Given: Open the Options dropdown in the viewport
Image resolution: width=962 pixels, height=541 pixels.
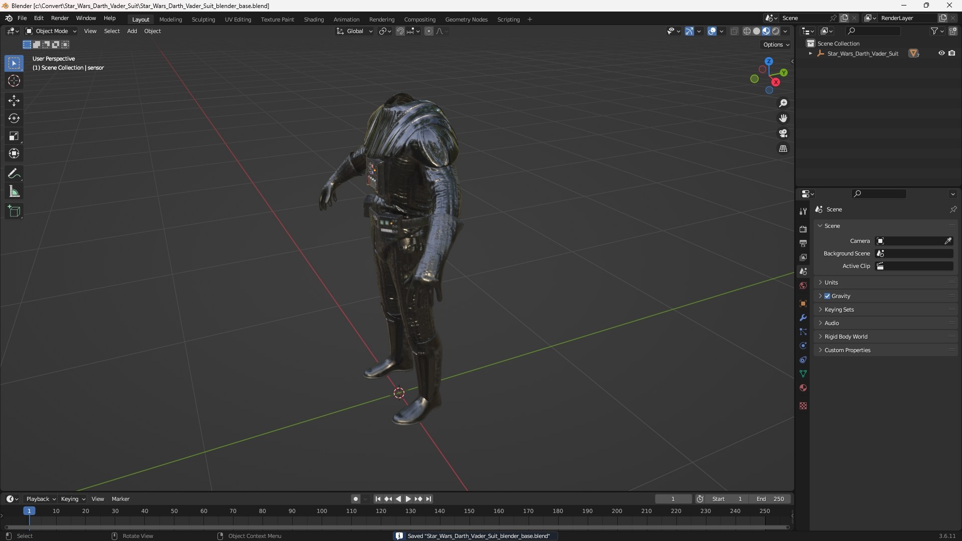Looking at the screenshot, I should 776,45.
